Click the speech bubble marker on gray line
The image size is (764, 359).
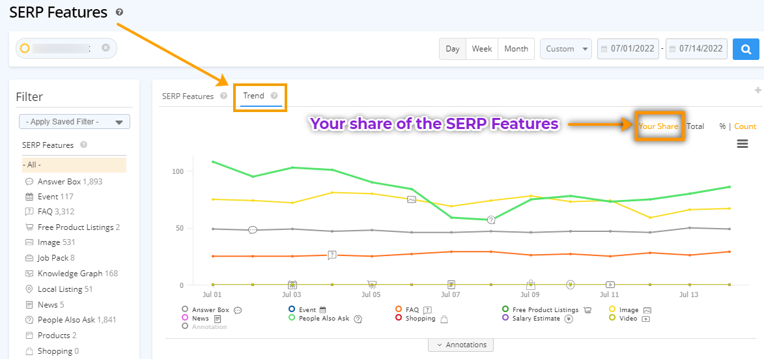253,230
